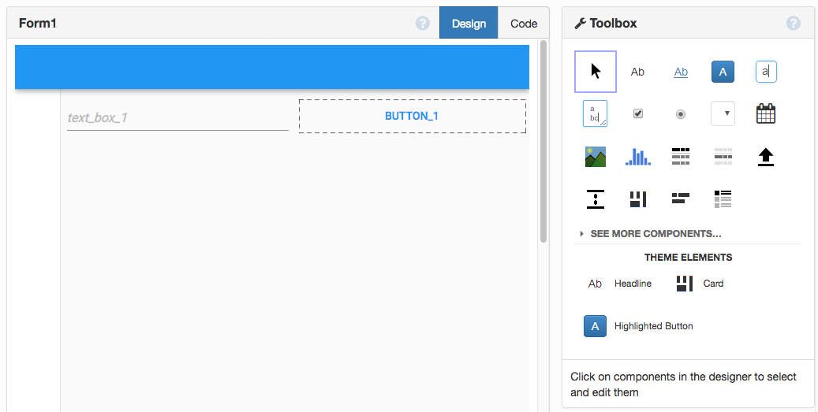Viewport: 818px width, 412px height.
Task: Select the FileLoader upload arrow icon
Action: [x=765, y=157]
